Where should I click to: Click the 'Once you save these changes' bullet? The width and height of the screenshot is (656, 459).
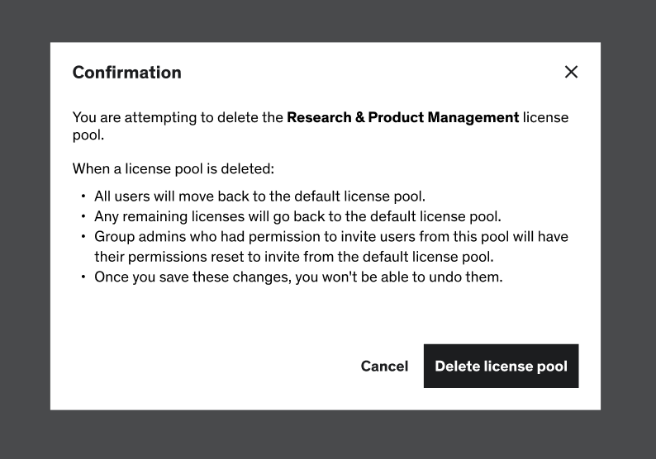coord(297,277)
